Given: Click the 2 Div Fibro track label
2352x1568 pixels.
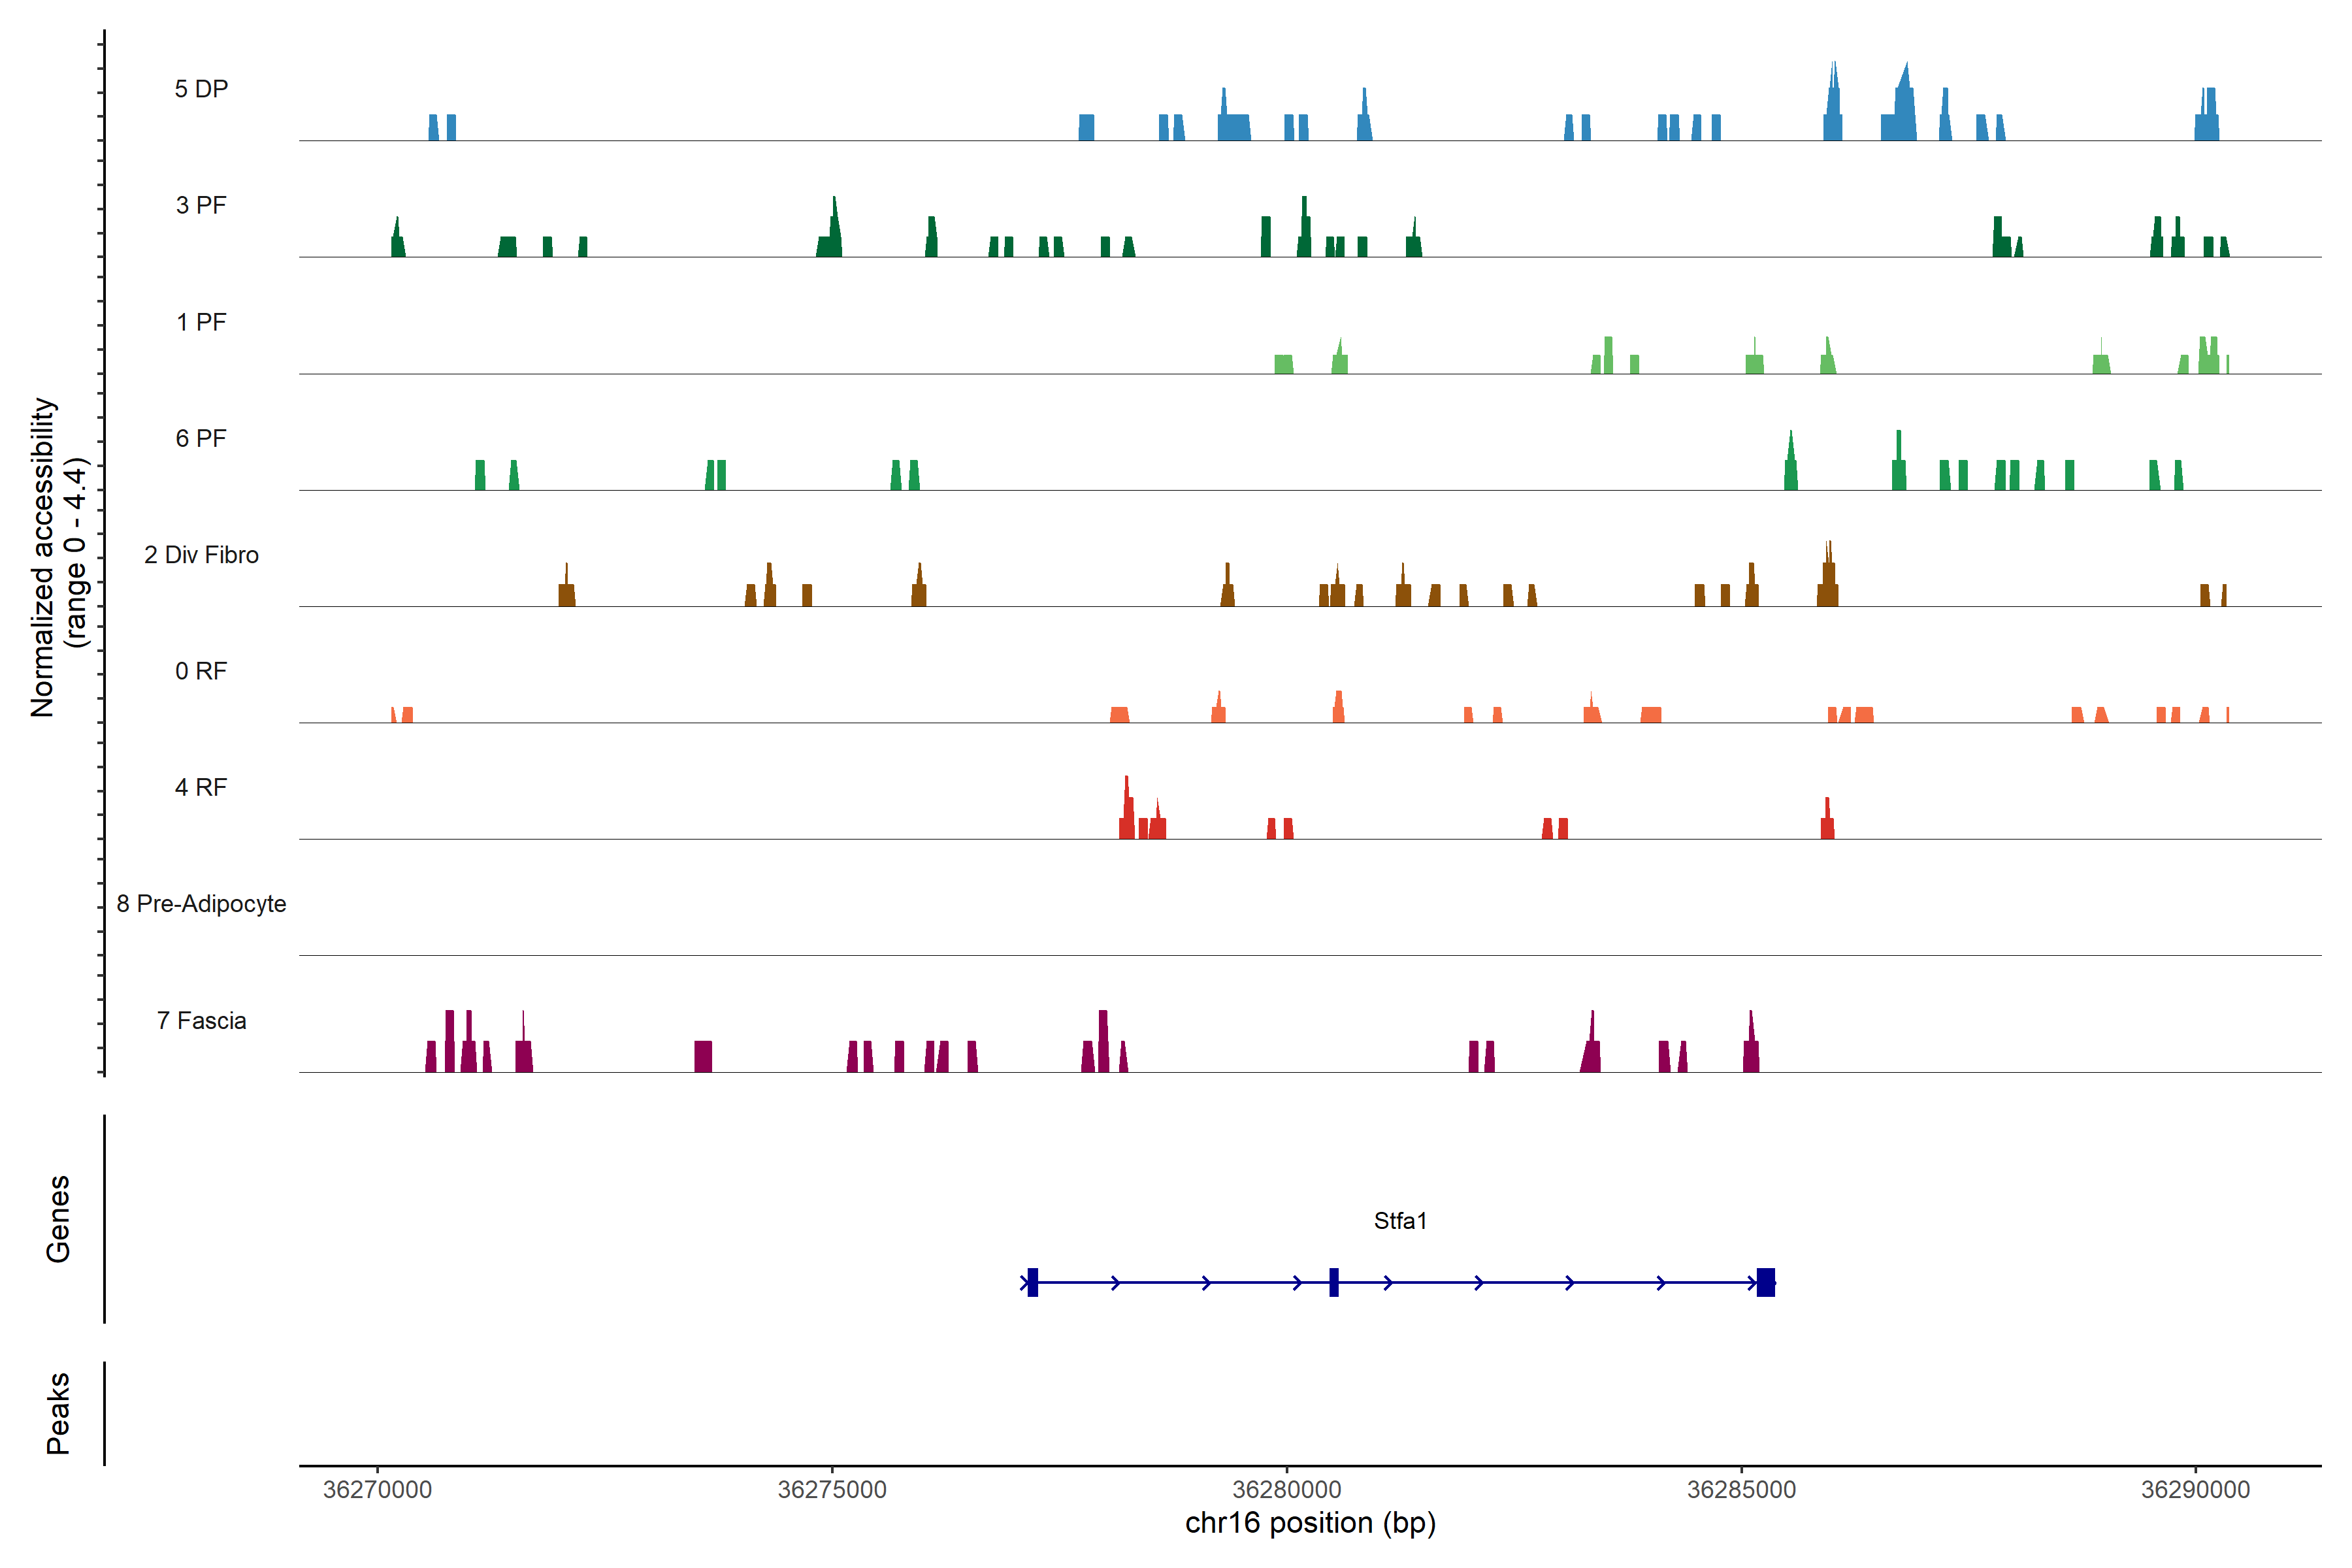Looking at the screenshot, I should click(201, 555).
